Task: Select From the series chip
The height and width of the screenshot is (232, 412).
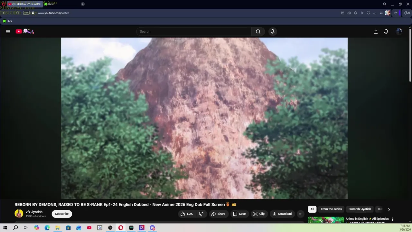Action: coord(331,209)
